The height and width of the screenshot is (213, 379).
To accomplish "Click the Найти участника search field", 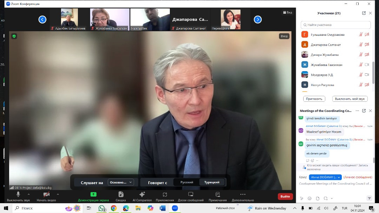I will (x=336, y=25).
